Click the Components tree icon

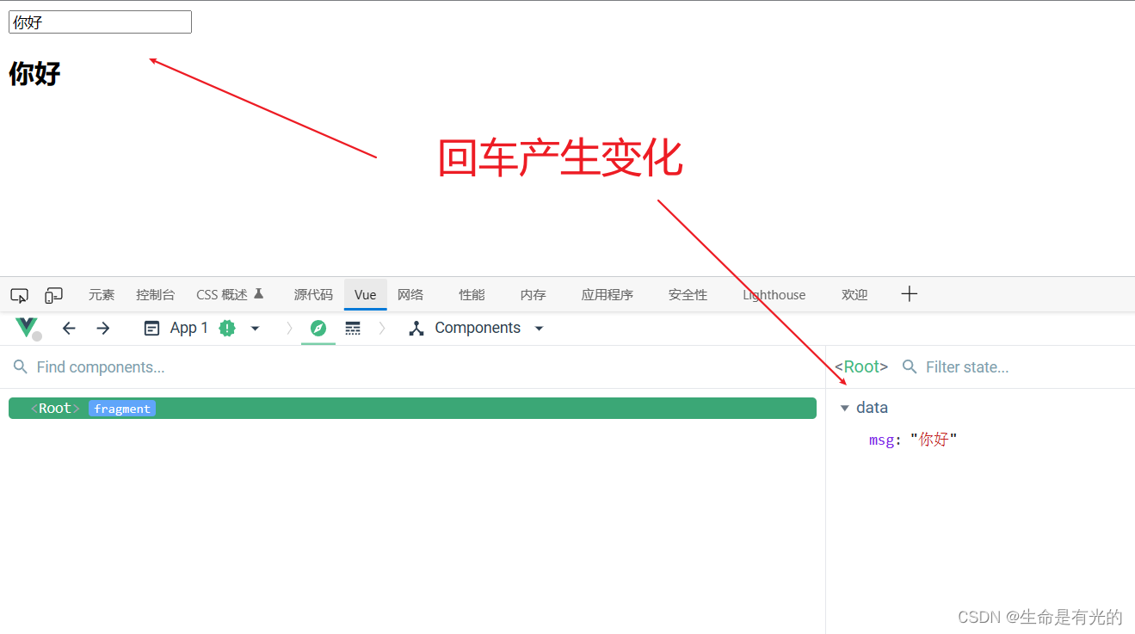pos(416,328)
